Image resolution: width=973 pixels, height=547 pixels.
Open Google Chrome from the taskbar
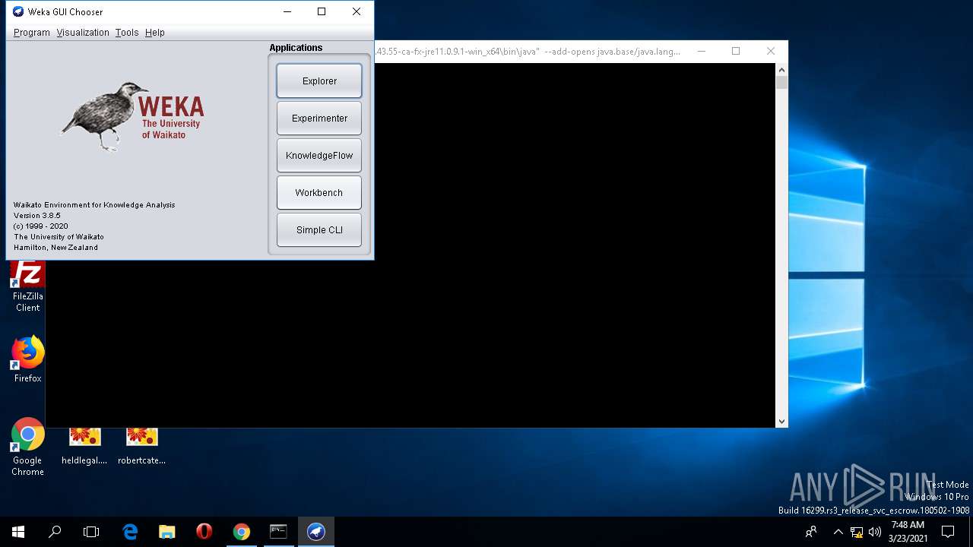coord(241,532)
